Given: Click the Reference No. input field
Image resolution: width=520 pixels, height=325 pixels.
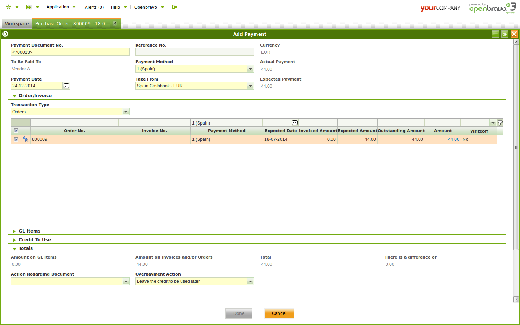Looking at the screenshot, I should [x=195, y=52].
